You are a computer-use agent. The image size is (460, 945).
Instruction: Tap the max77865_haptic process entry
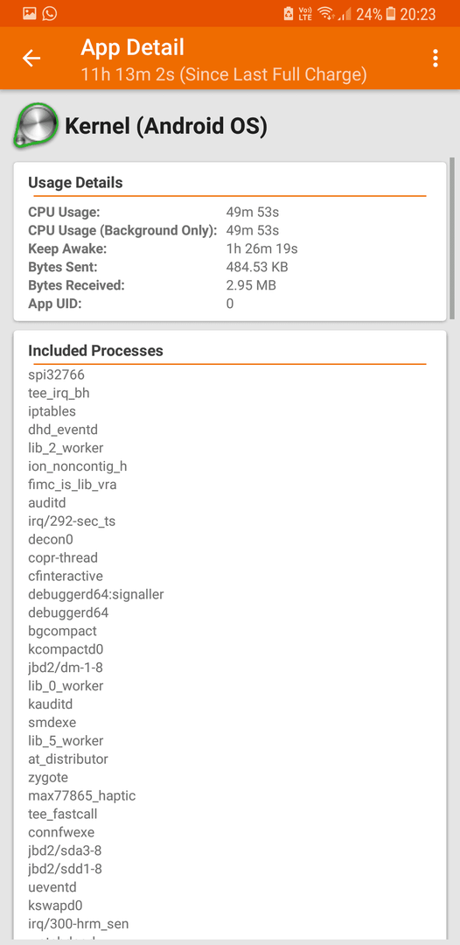(x=82, y=795)
